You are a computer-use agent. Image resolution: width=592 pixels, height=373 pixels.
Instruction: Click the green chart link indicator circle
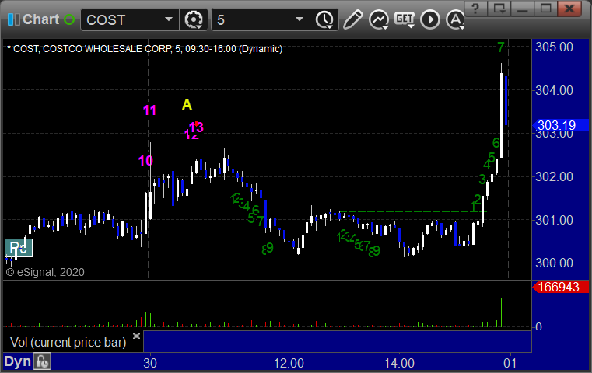pyautogui.click(x=69, y=19)
